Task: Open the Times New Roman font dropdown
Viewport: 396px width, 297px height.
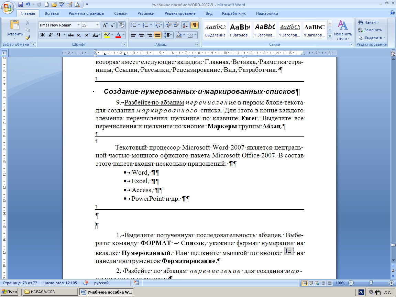Action: (78, 25)
